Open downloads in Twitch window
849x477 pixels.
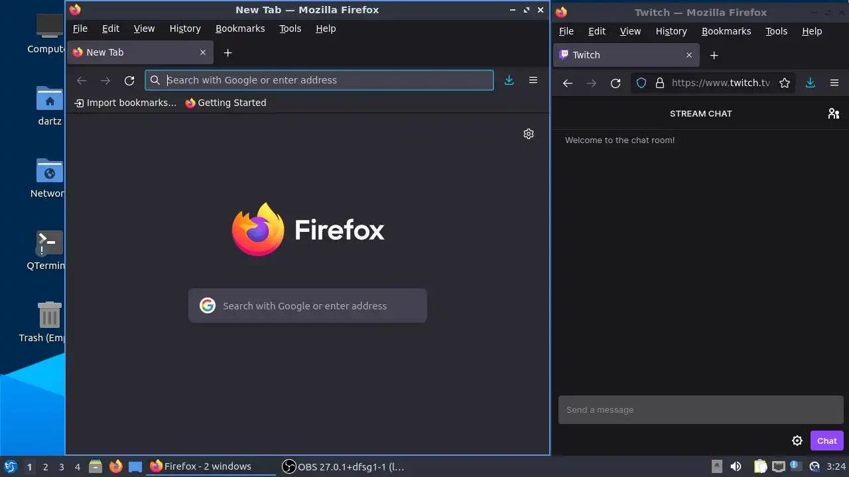click(x=810, y=83)
